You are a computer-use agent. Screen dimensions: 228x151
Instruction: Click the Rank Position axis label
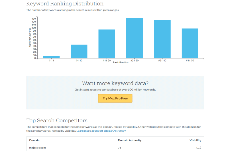[x=121, y=62]
